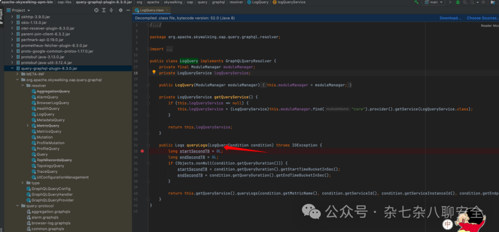The image size is (499, 232).
Task: Select TopNRecordsQuery deprecated class
Action: click(54, 160)
